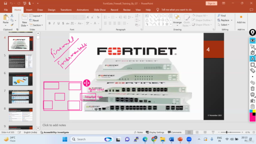Image resolution: width=256 pixels, height=144 pixels.
Task: Click the annotation clipboard icon
Action: click(252, 106)
